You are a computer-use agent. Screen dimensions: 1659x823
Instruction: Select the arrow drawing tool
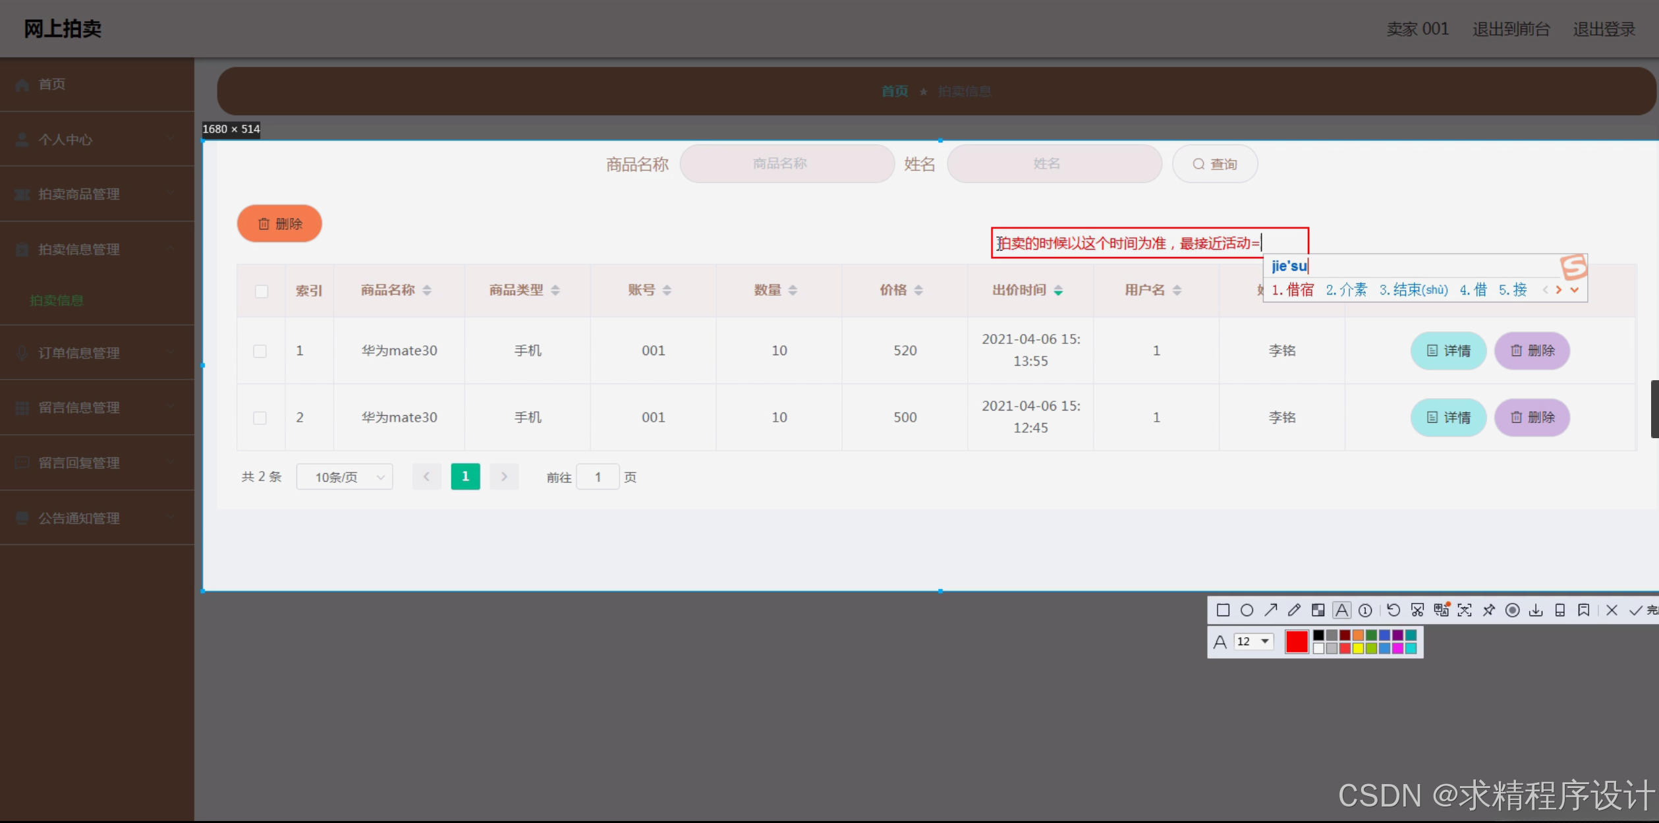[1270, 610]
